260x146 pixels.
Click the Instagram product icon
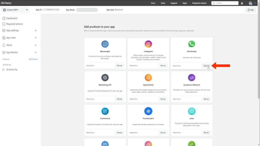[x=148, y=44]
